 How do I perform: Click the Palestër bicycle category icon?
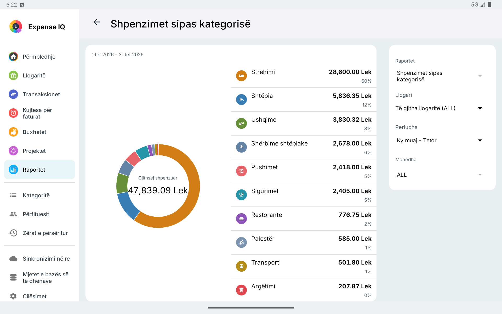[x=241, y=242]
